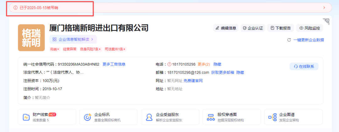Expand 司法案件1条 tag
The image size is (339, 132).
[x=115, y=49]
